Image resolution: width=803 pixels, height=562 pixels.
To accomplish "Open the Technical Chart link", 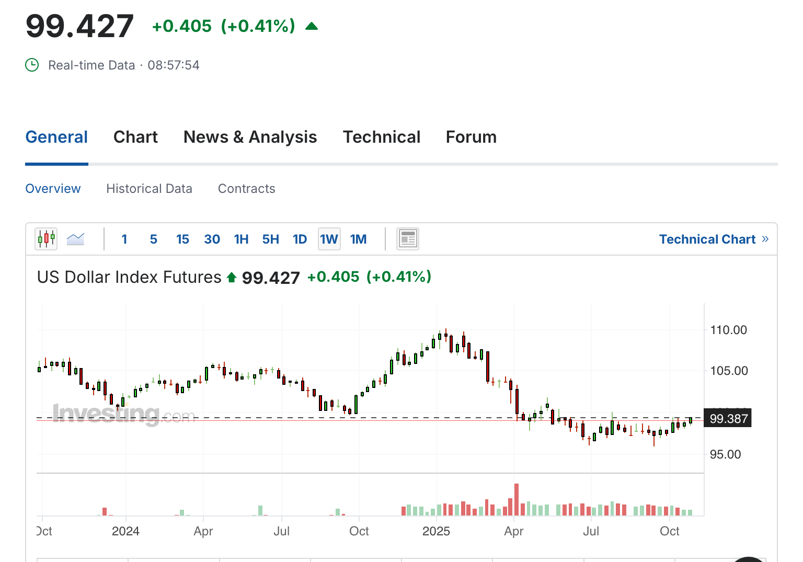I will [707, 239].
